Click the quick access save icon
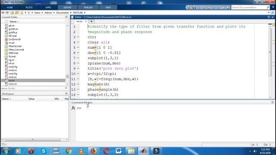Viewport: 276px width, 155px height. pyautogui.click(x=194, y=7)
